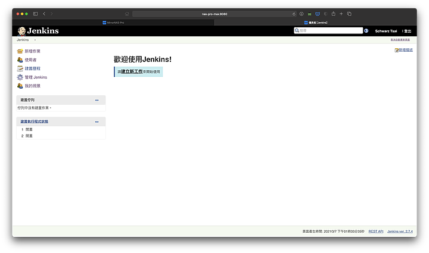
Task: Open the Schwarz Tsai user page
Action: tap(386, 31)
